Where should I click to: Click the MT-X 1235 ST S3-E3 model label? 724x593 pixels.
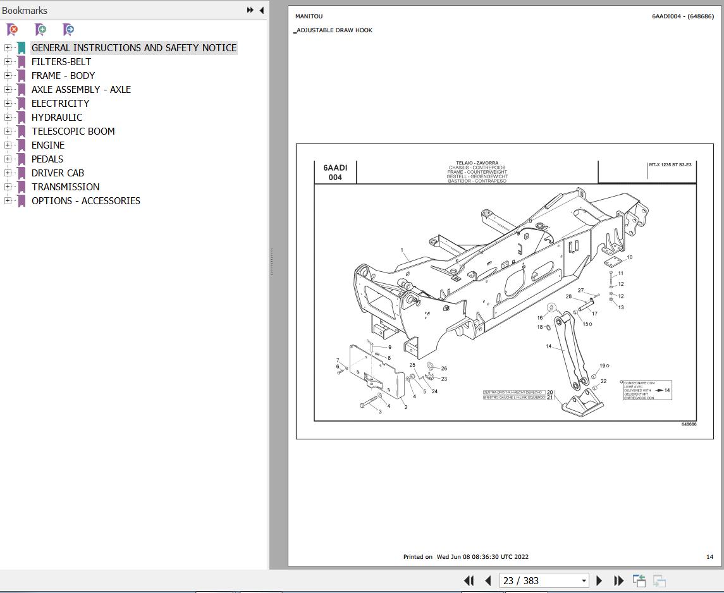click(670, 165)
